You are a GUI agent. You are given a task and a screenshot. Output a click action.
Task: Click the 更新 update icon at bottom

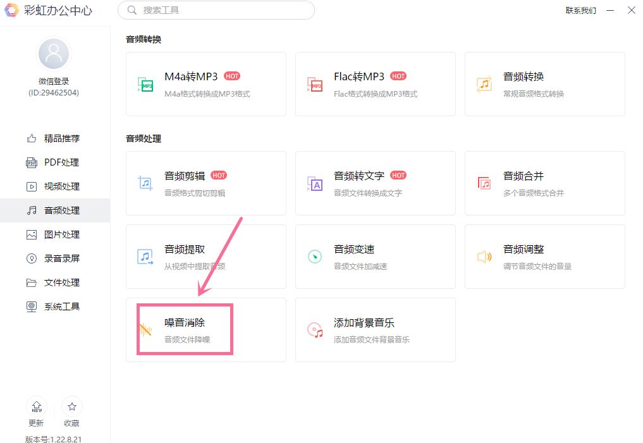pyautogui.click(x=36, y=411)
